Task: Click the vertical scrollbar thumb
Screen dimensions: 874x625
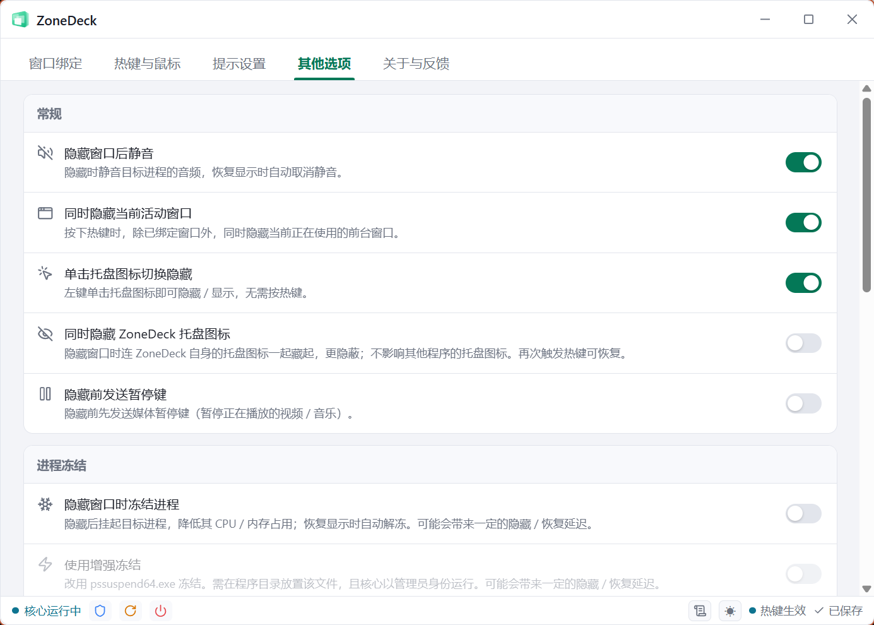Action: point(867,194)
